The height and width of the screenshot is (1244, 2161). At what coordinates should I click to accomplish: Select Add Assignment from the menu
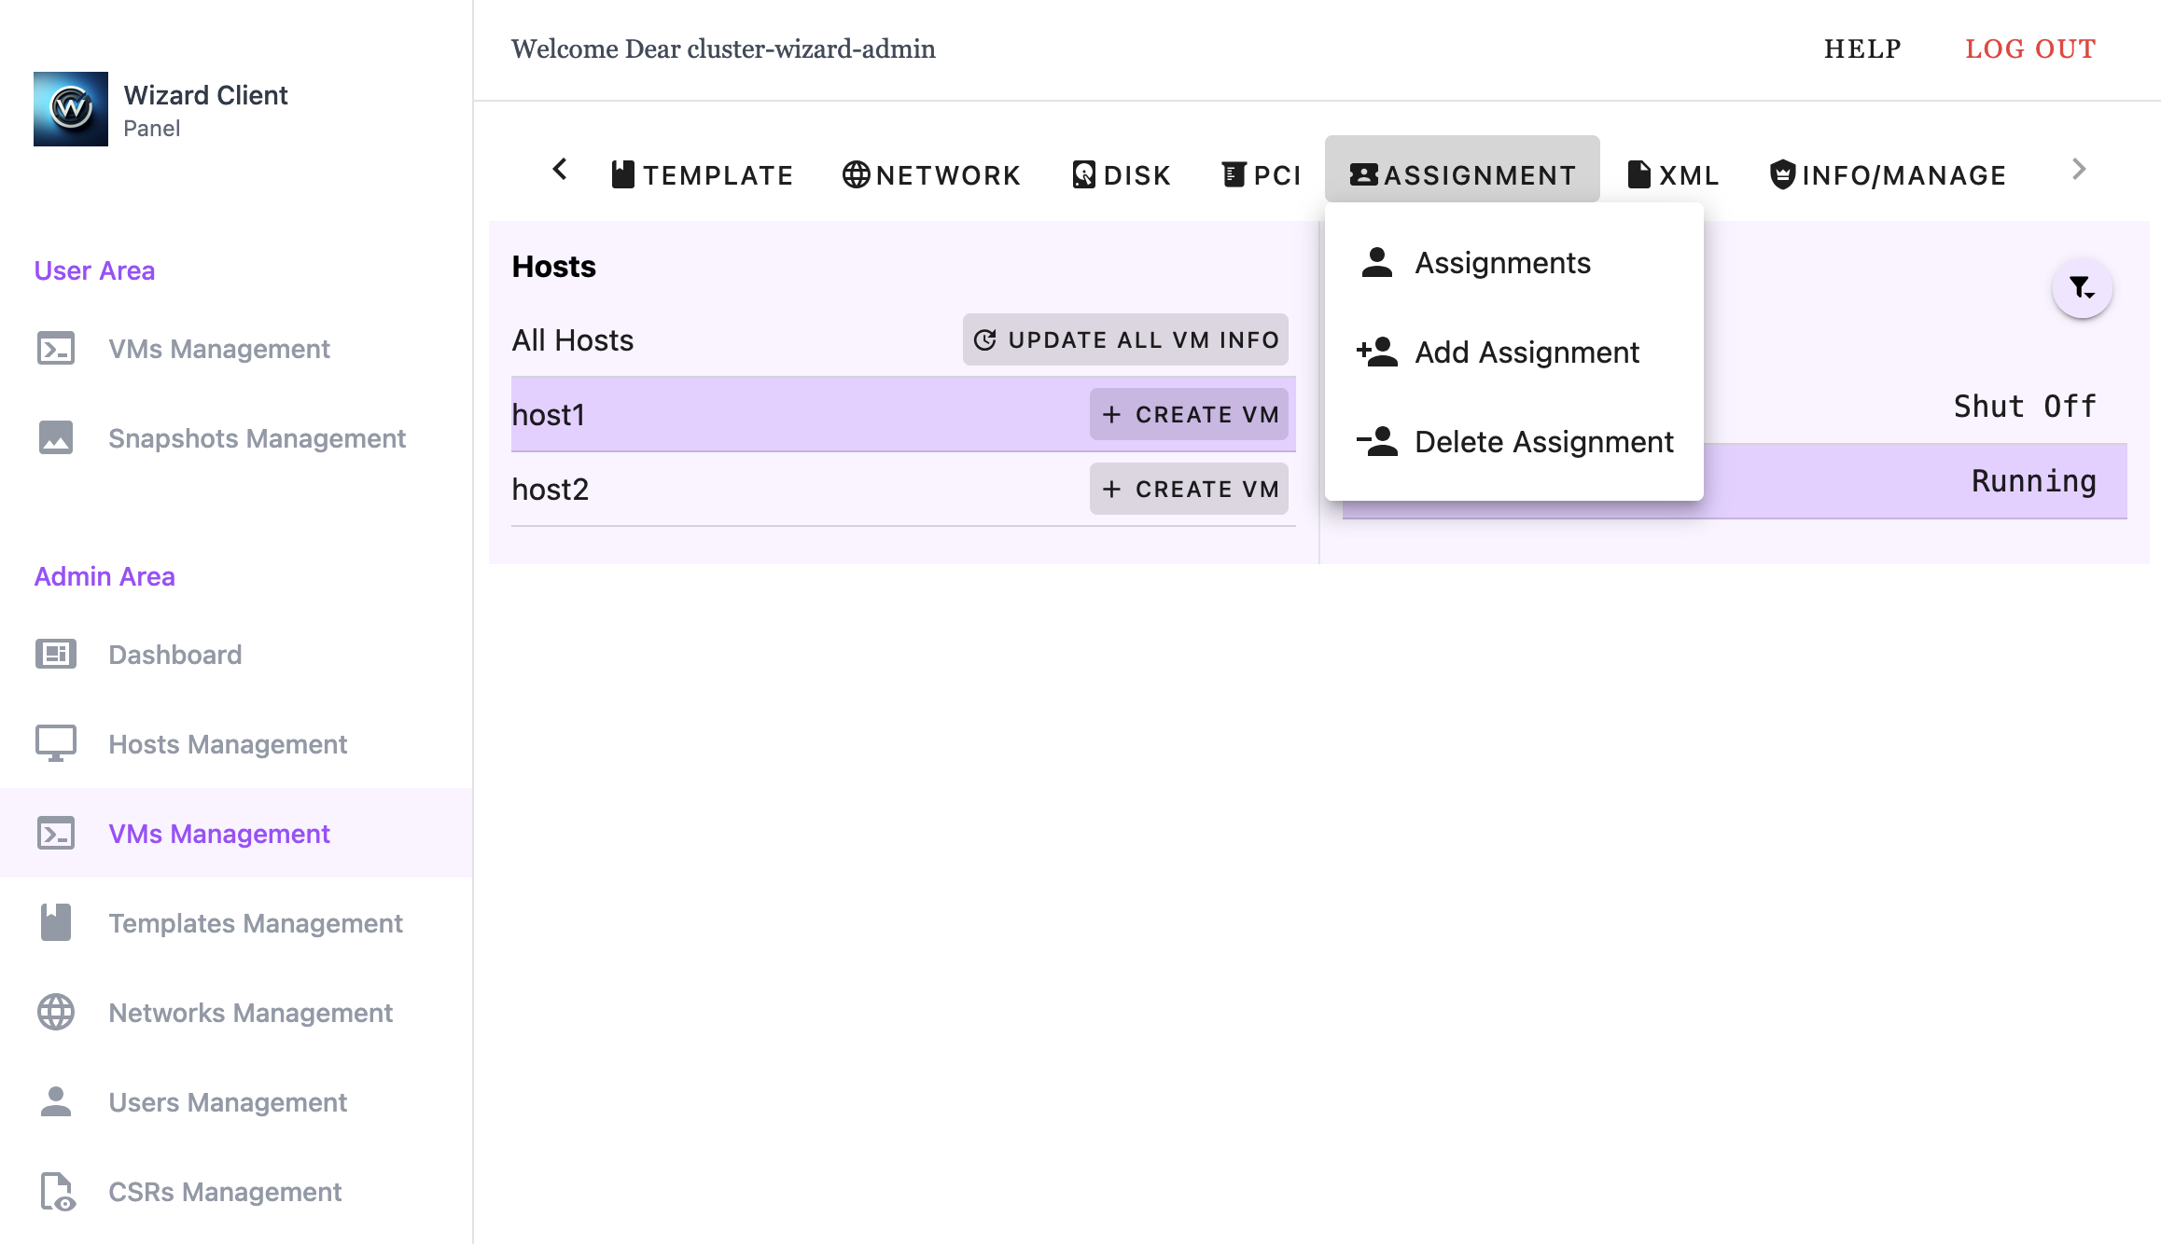1527,352
